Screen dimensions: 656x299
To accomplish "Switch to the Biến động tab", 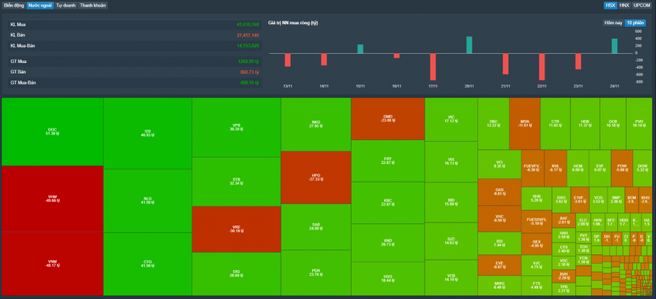I will pyautogui.click(x=14, y=5).
